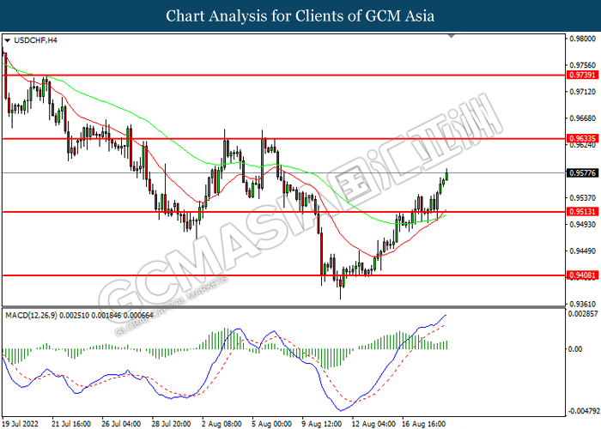This screenshot has width=601, height=429.
Task: Click the 0.94930 price axis value
Action: coord(583,225)
